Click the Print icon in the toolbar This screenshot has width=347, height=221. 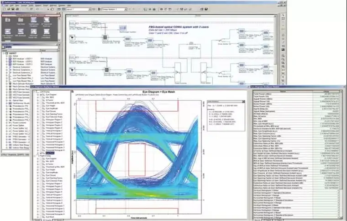coord(17,9)
